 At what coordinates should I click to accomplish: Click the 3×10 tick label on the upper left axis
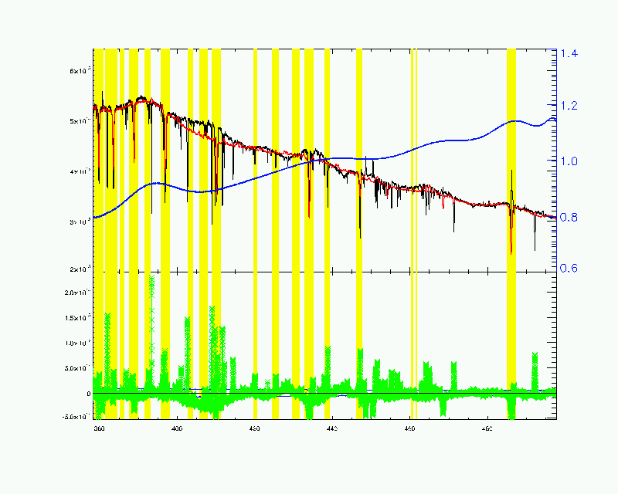(80, 222)
